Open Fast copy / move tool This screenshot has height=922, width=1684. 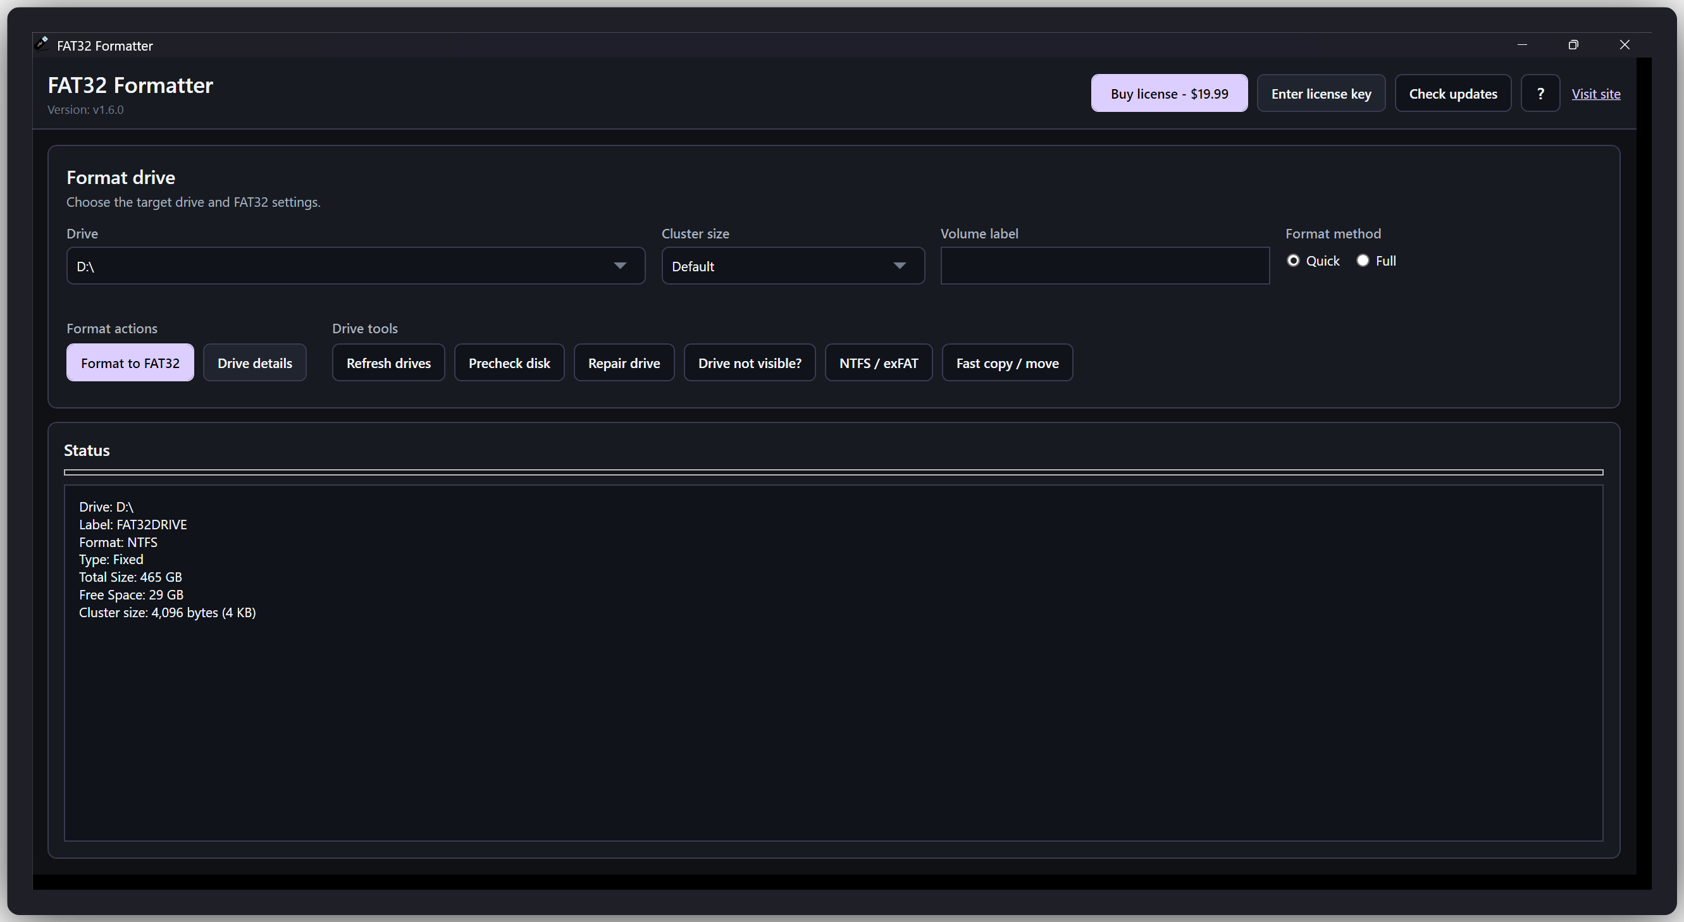(1006, 362)
